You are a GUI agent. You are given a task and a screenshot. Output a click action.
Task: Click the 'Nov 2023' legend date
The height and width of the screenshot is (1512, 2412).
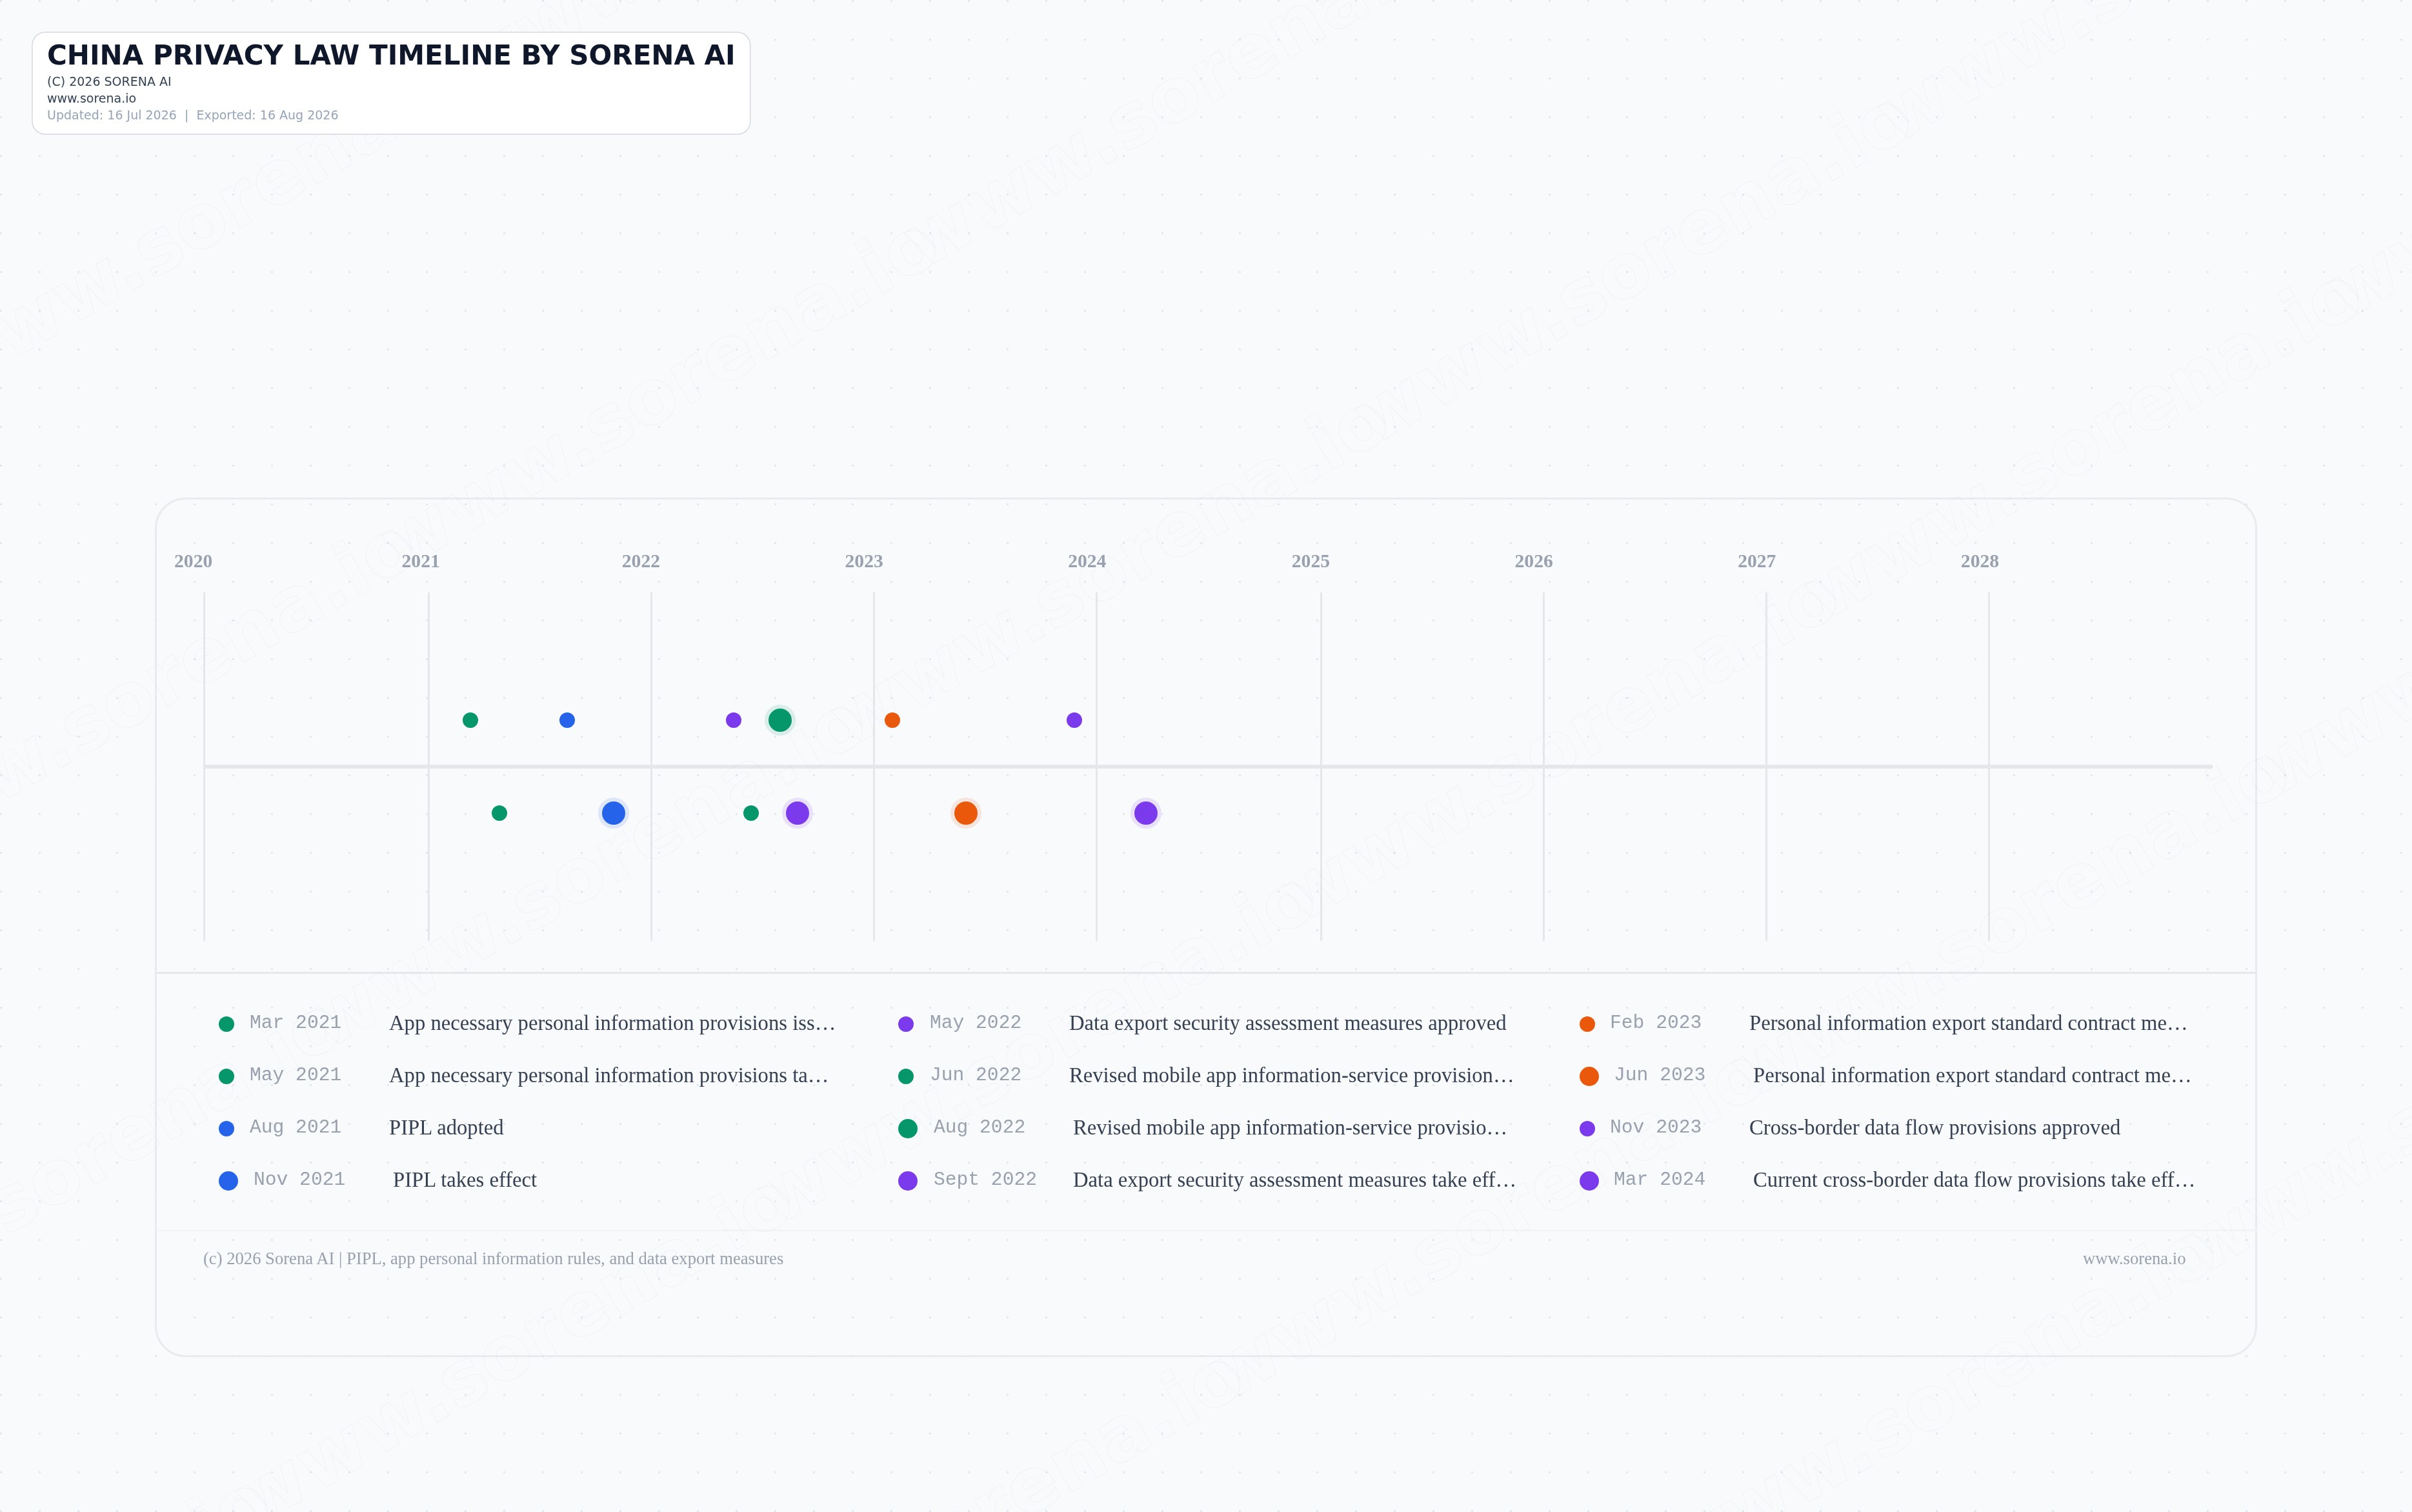(1656, 1127)
